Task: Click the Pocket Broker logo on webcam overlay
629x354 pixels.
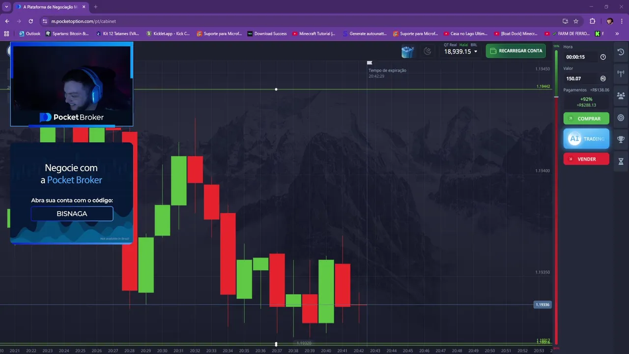Action: tap(71, 118)
